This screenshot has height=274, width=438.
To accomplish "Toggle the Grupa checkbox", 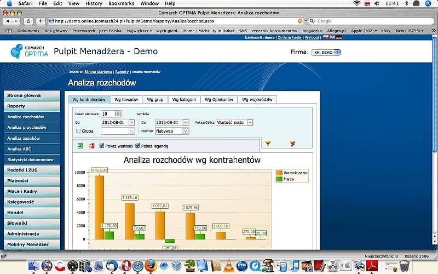I will click(x=78, y=132).
